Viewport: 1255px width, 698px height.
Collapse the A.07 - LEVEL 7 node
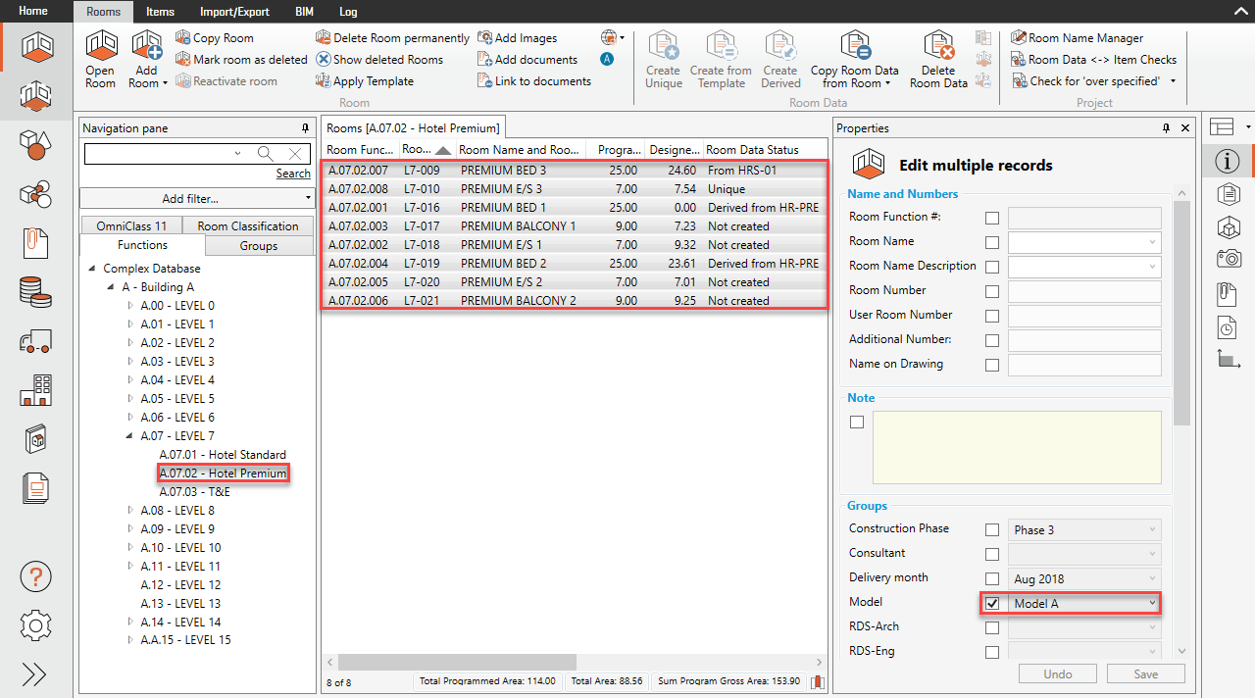pos(129,435)
